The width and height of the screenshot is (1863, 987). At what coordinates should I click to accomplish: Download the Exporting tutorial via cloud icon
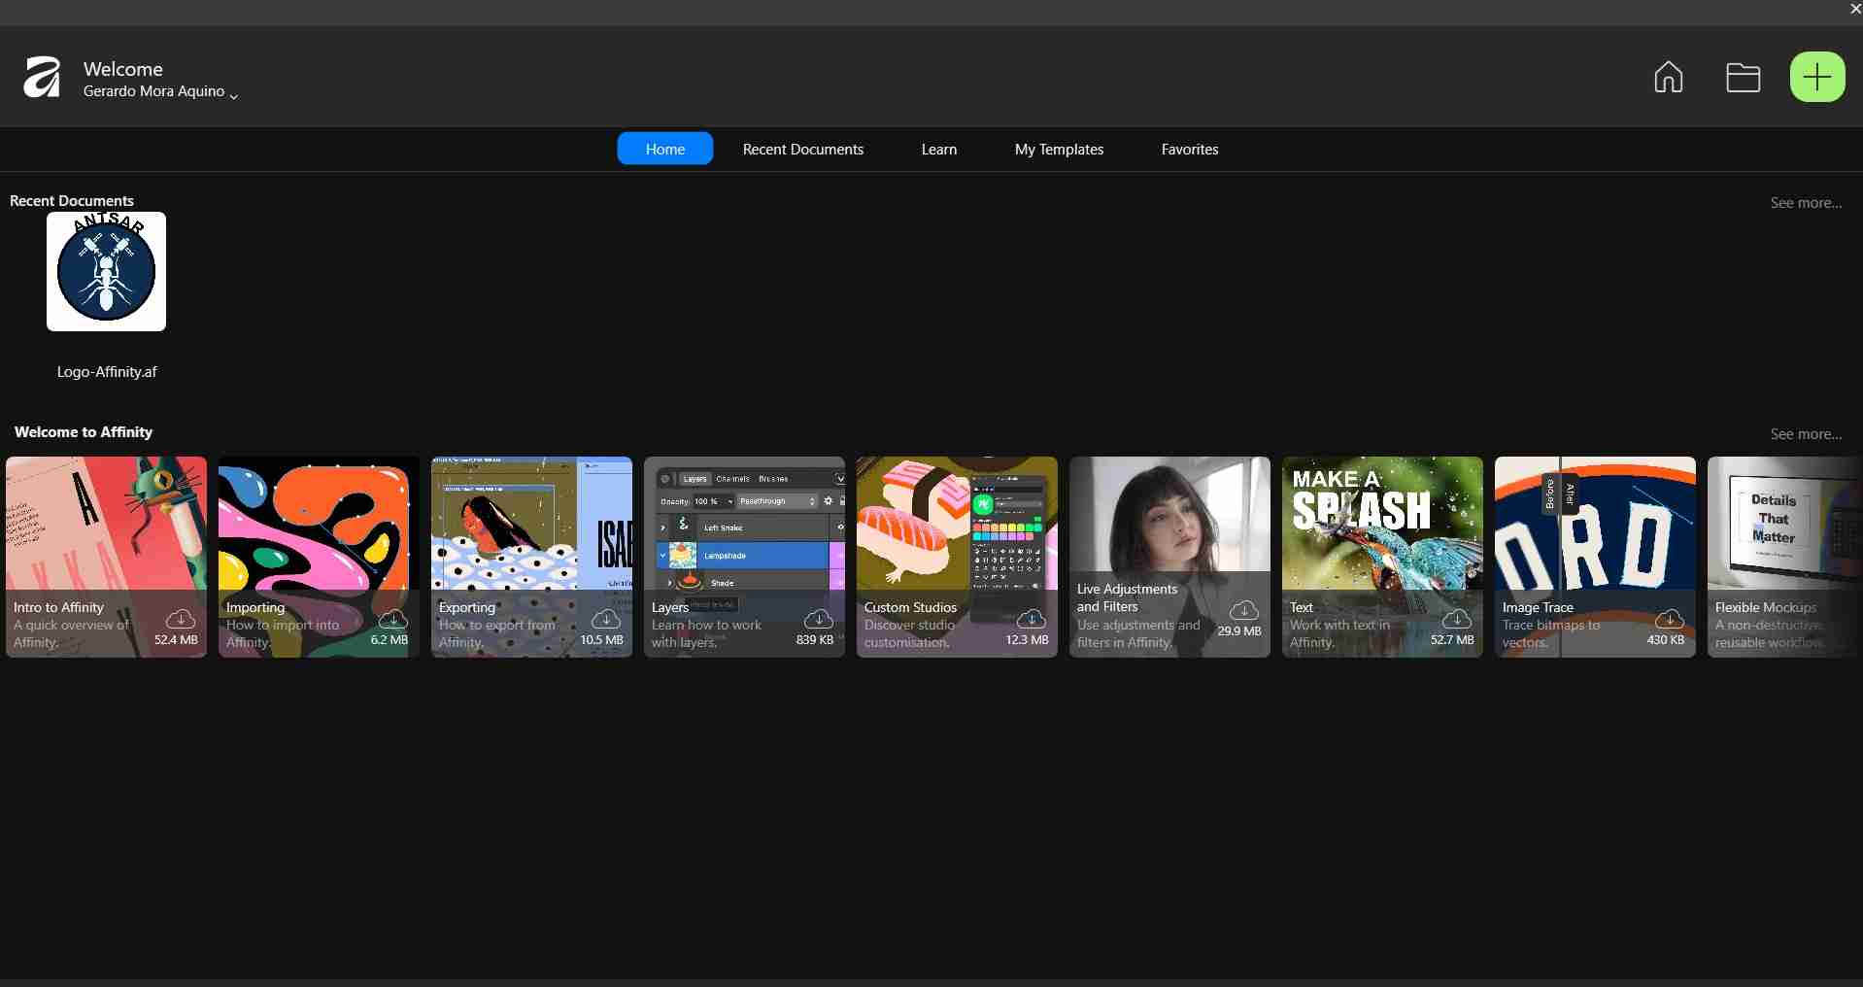click(605, 618)
